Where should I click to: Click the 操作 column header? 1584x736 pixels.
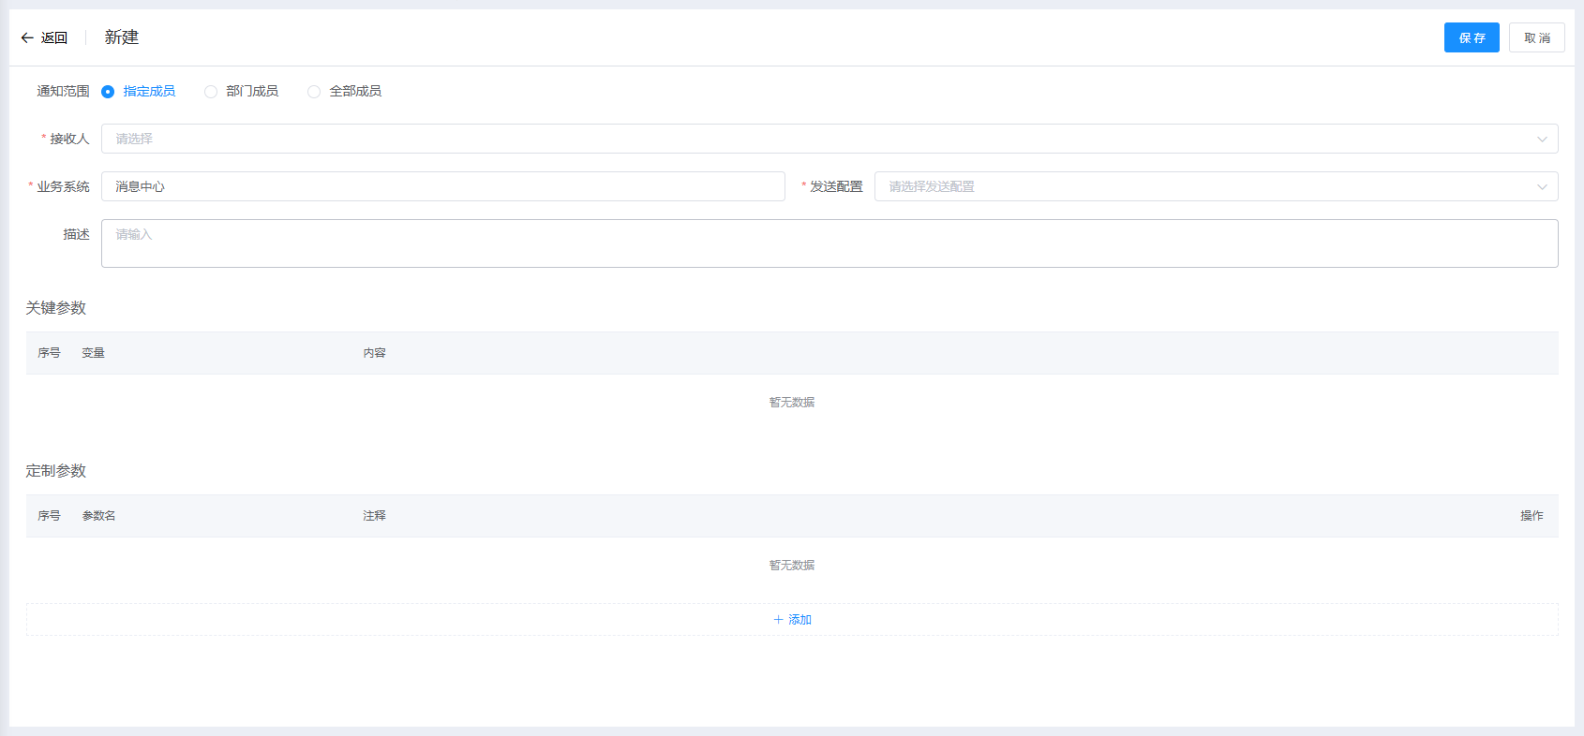click(1532, 516)
